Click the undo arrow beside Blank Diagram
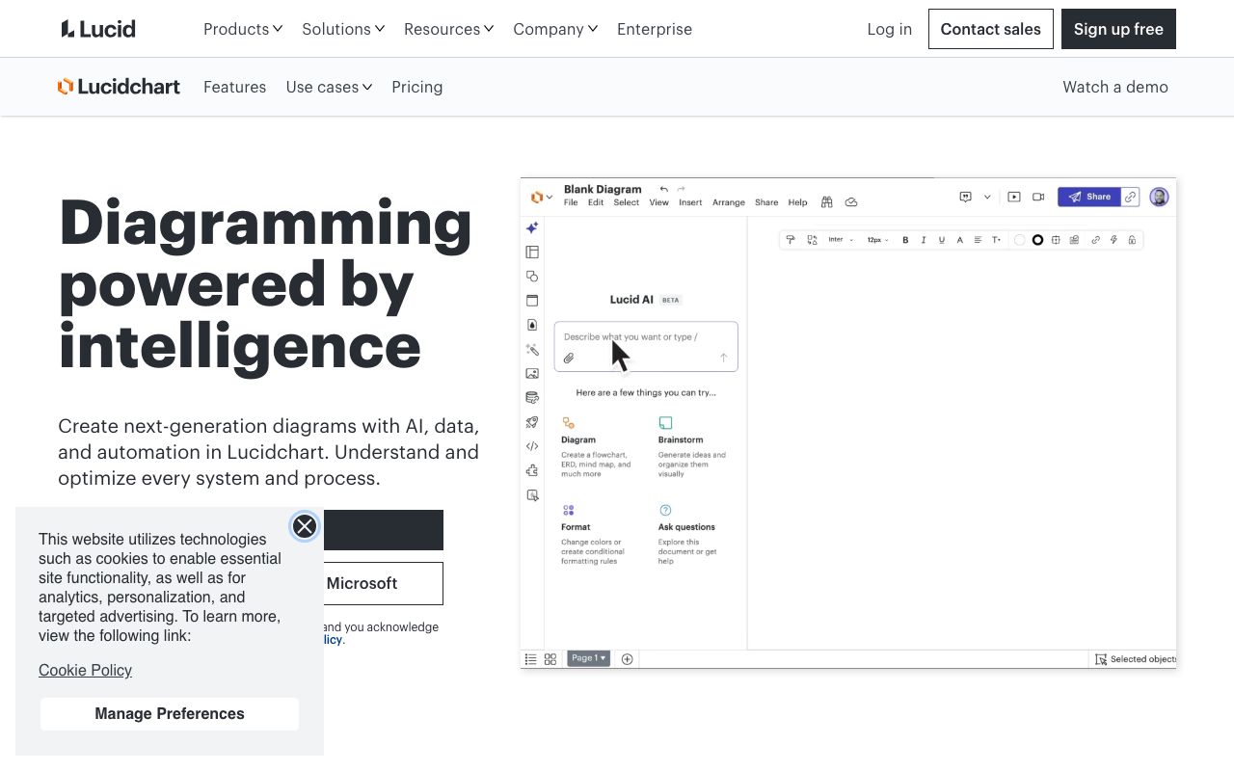 (663, 189)
